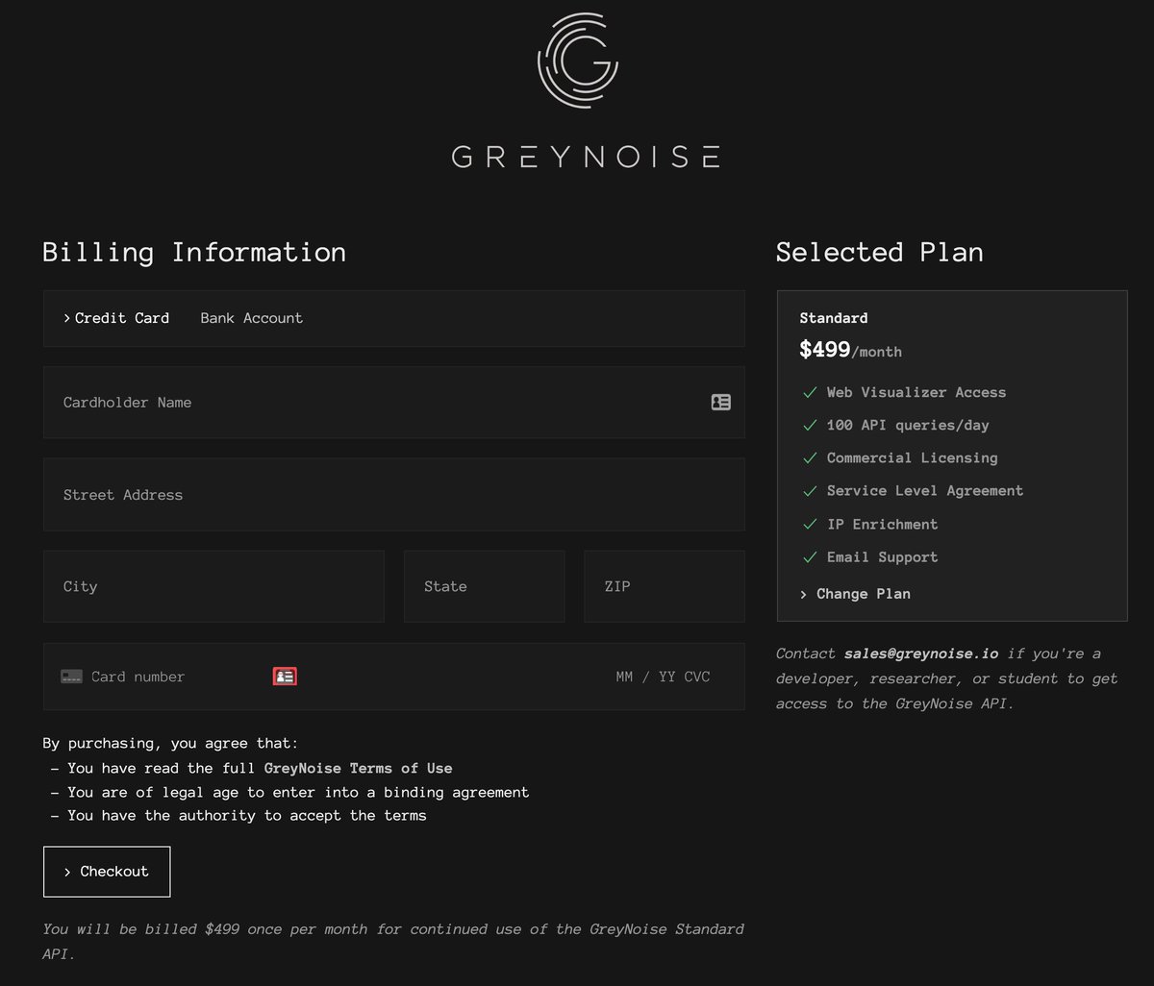Click into the City field
1154x986 pixels.
coord(213,586)
